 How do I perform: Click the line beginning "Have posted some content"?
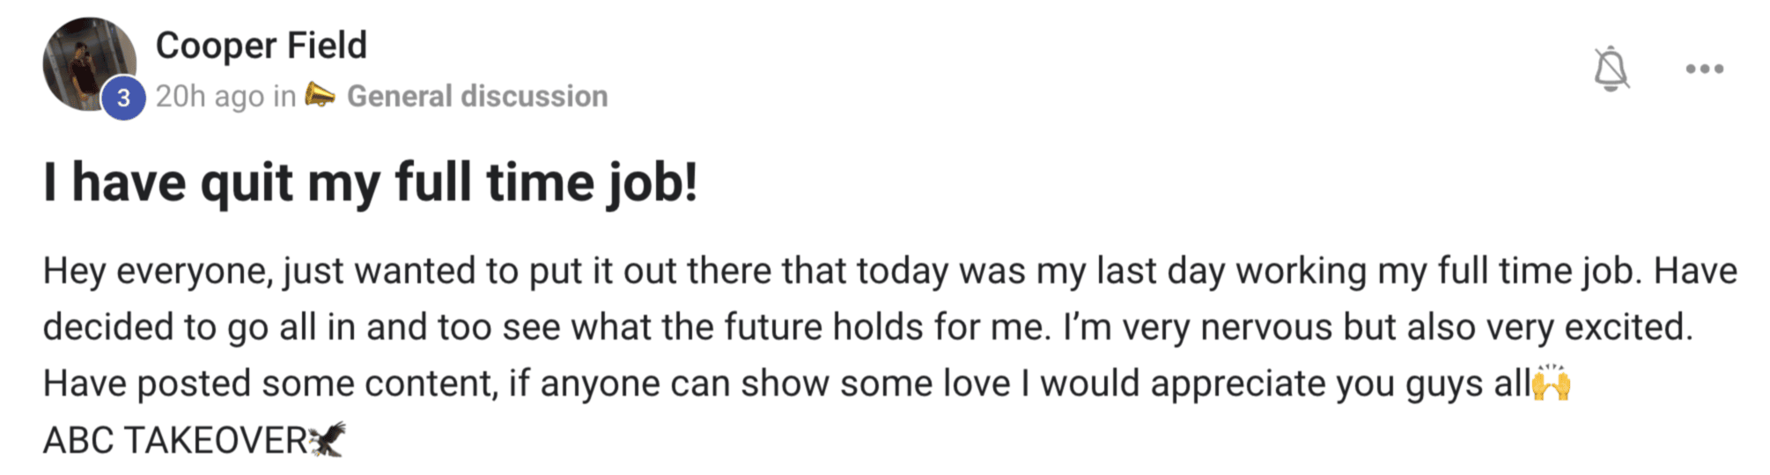(786, 384)
